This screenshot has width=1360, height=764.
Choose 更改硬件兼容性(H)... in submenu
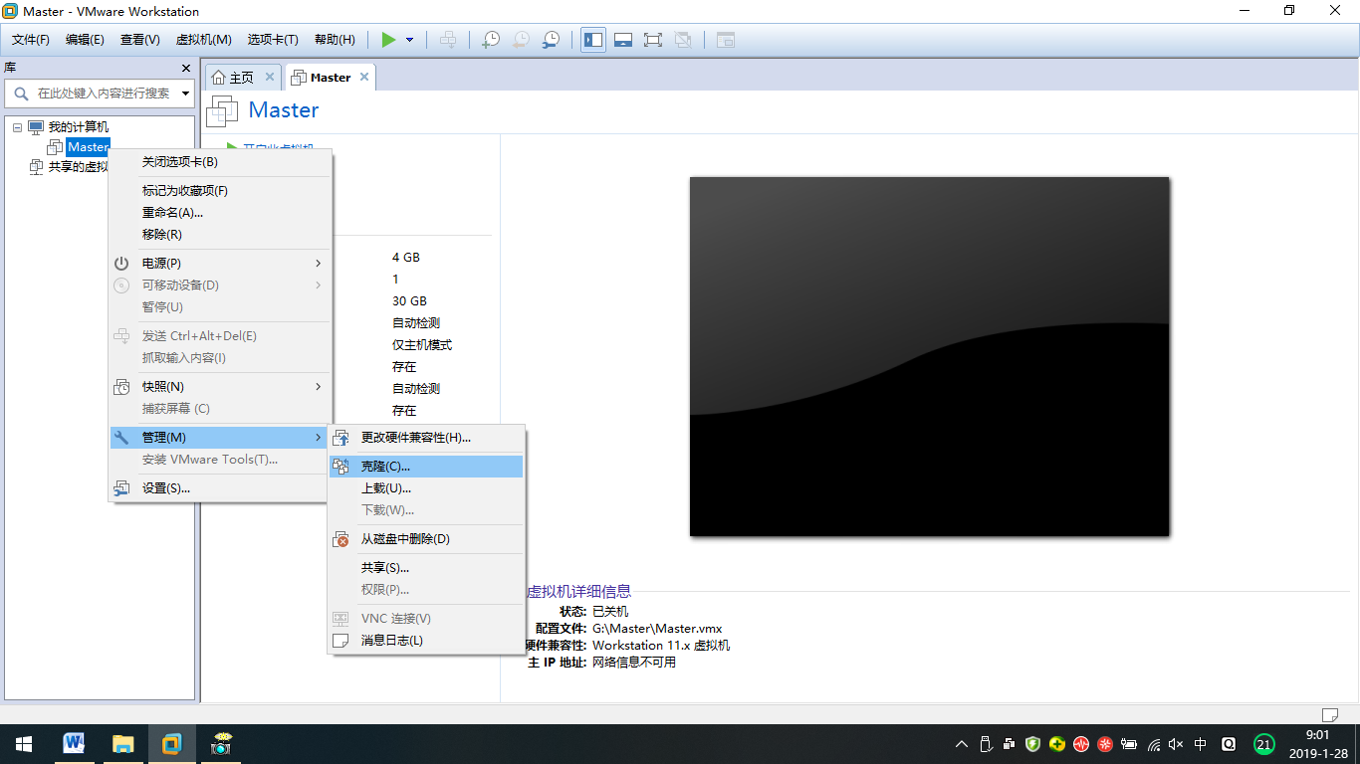(426, 438)
